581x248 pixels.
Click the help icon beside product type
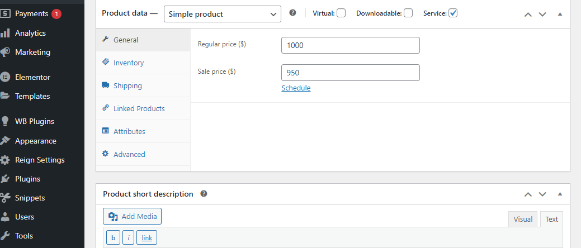(292, 13)
